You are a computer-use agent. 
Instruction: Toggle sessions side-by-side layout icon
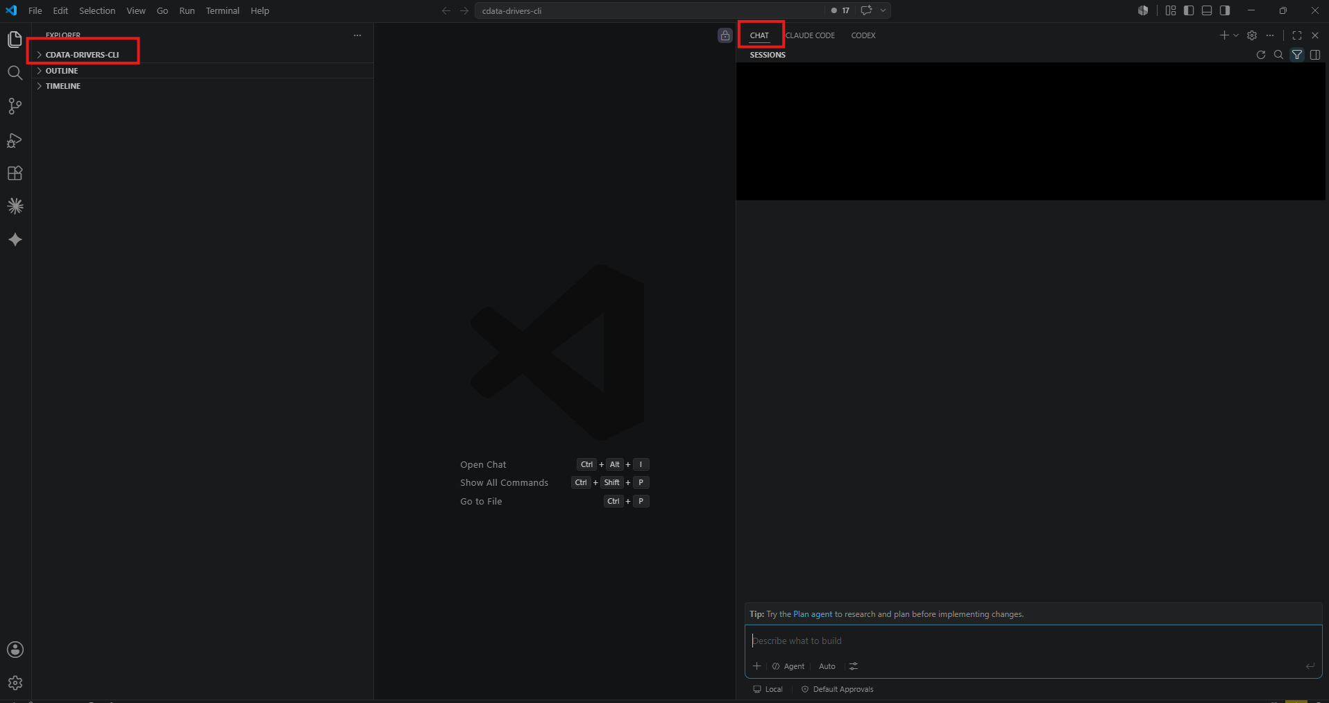1315,55
